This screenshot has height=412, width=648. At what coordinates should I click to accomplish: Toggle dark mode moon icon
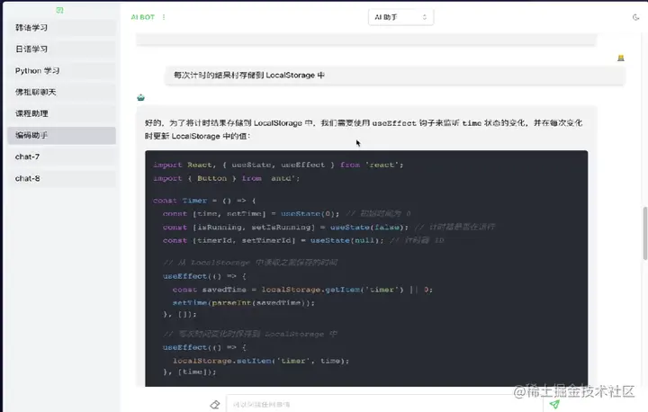[635, 17]
